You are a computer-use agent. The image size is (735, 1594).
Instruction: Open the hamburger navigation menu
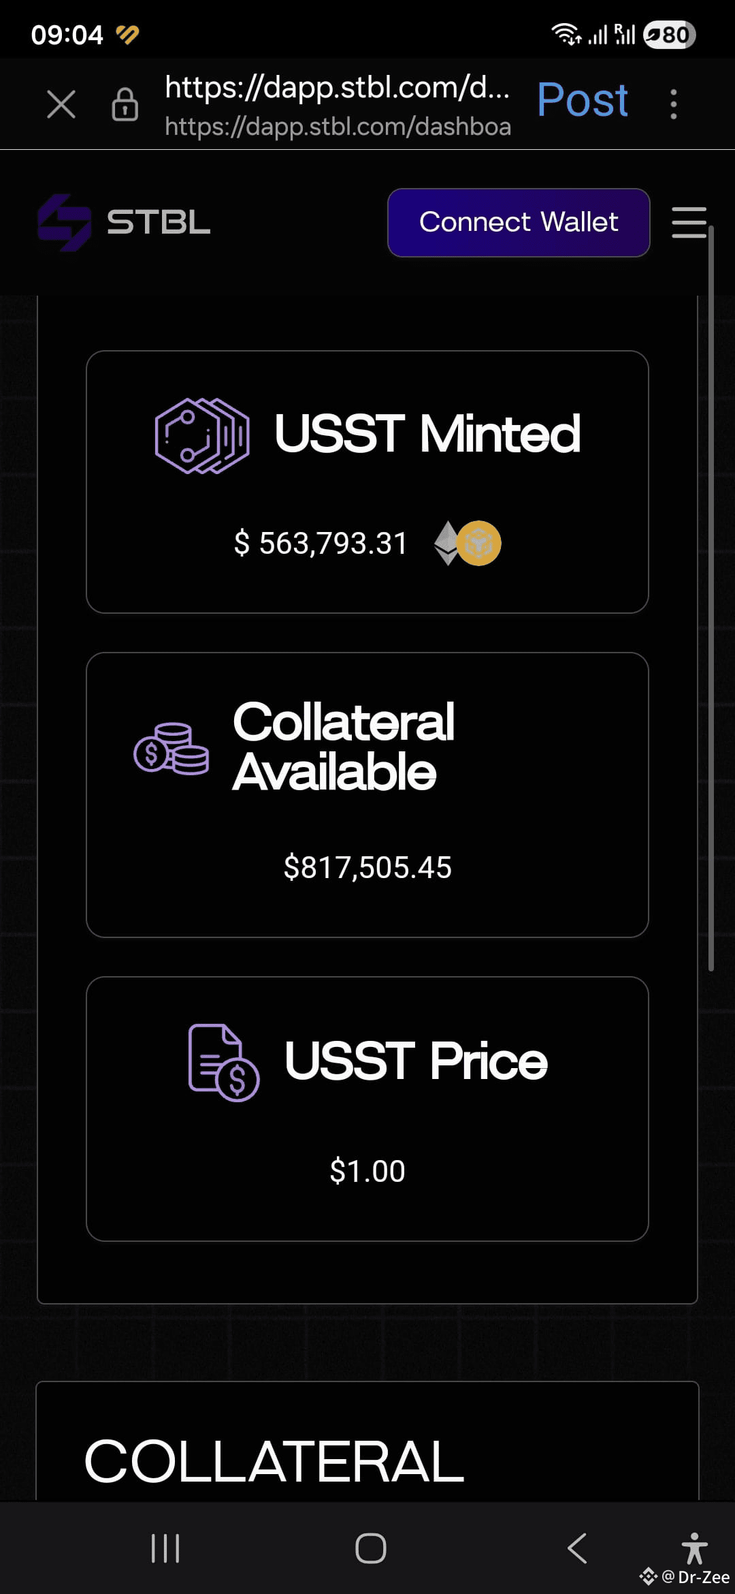[689, 223]
